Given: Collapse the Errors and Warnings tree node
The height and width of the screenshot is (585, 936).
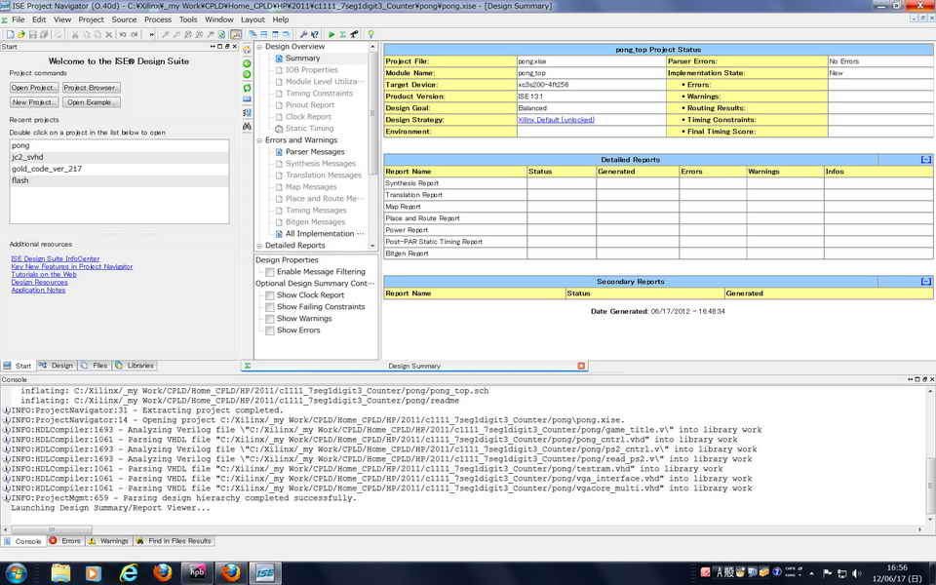Looking at the screenshot, I should tap(259, 140).
